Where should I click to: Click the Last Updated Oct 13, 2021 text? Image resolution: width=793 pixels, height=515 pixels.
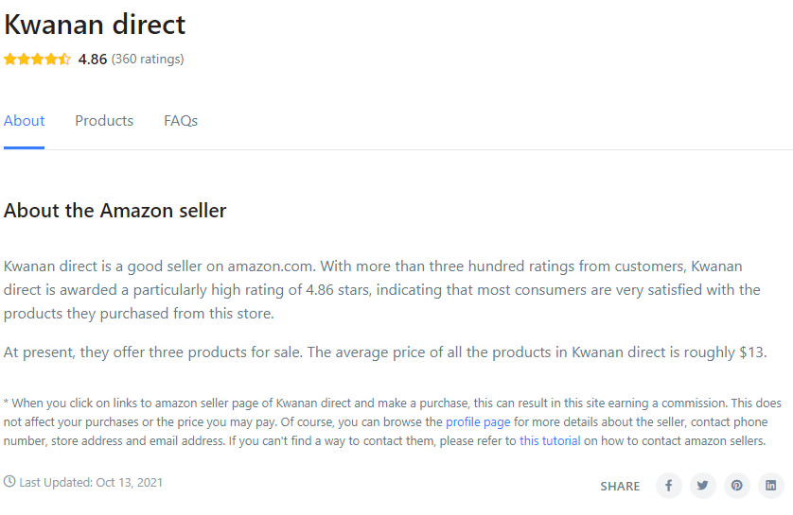pos(91,483)
